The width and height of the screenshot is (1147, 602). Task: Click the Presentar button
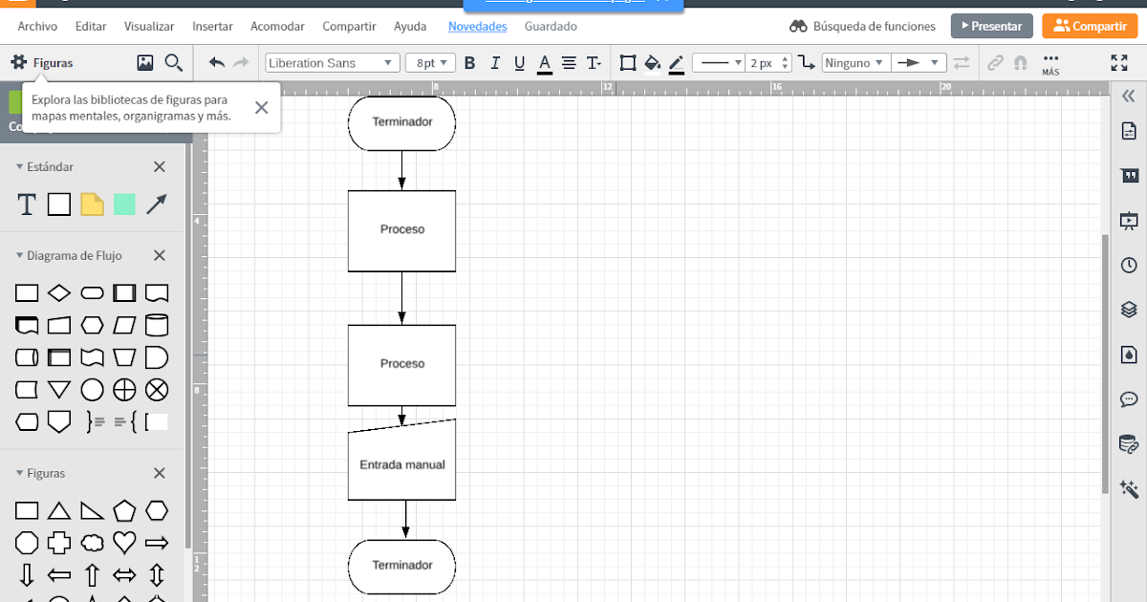coord(991,26)
